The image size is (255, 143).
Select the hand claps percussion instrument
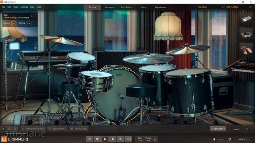coord(246,50)
